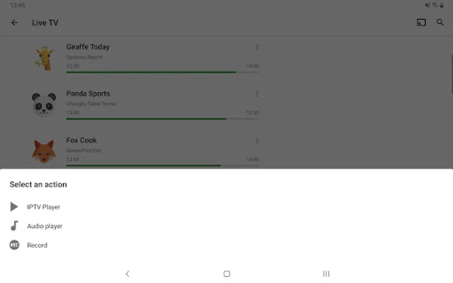Click the Panda Sports channel logo

coord(44,105)
